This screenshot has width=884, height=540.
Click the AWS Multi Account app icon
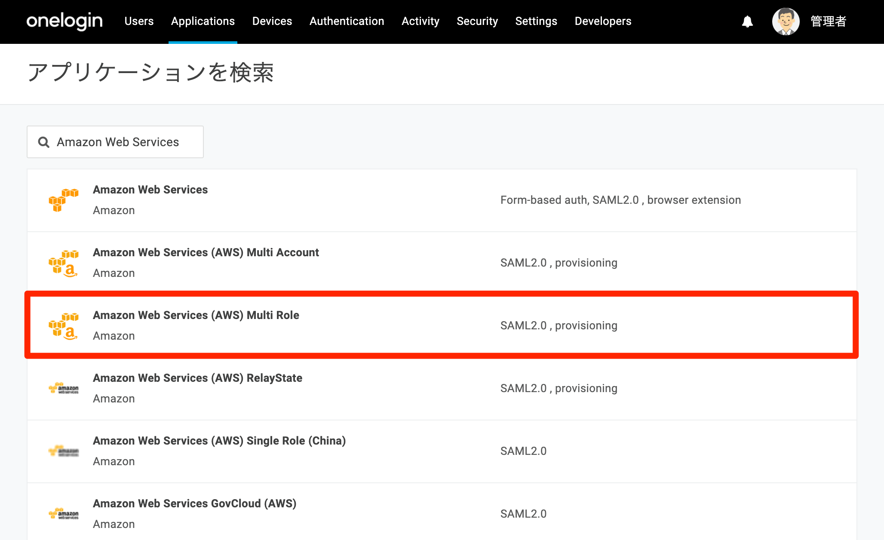tap(64, 263)
